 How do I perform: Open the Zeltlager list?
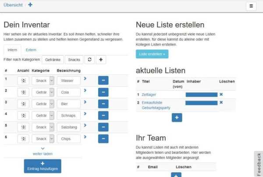149,95
